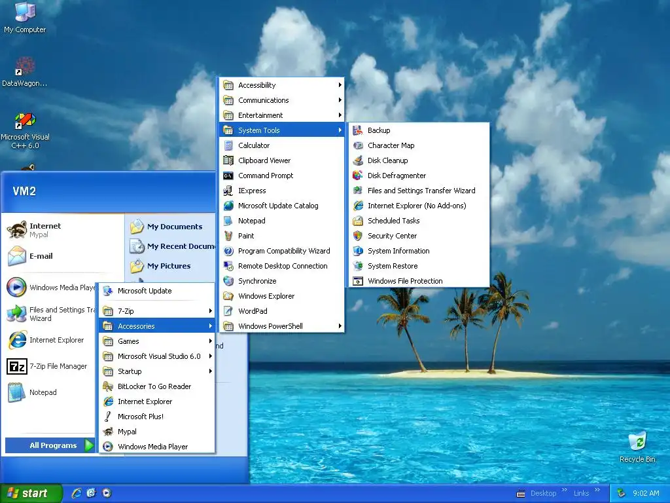Click Internet Explorer (No Add-ons) icon
670x503 pixels.
point(358,206)
